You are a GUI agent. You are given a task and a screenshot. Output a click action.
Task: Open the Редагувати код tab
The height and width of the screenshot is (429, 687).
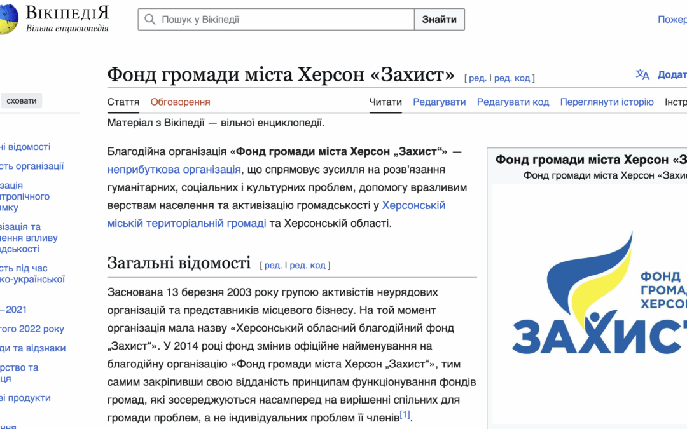tap(513, 102)
